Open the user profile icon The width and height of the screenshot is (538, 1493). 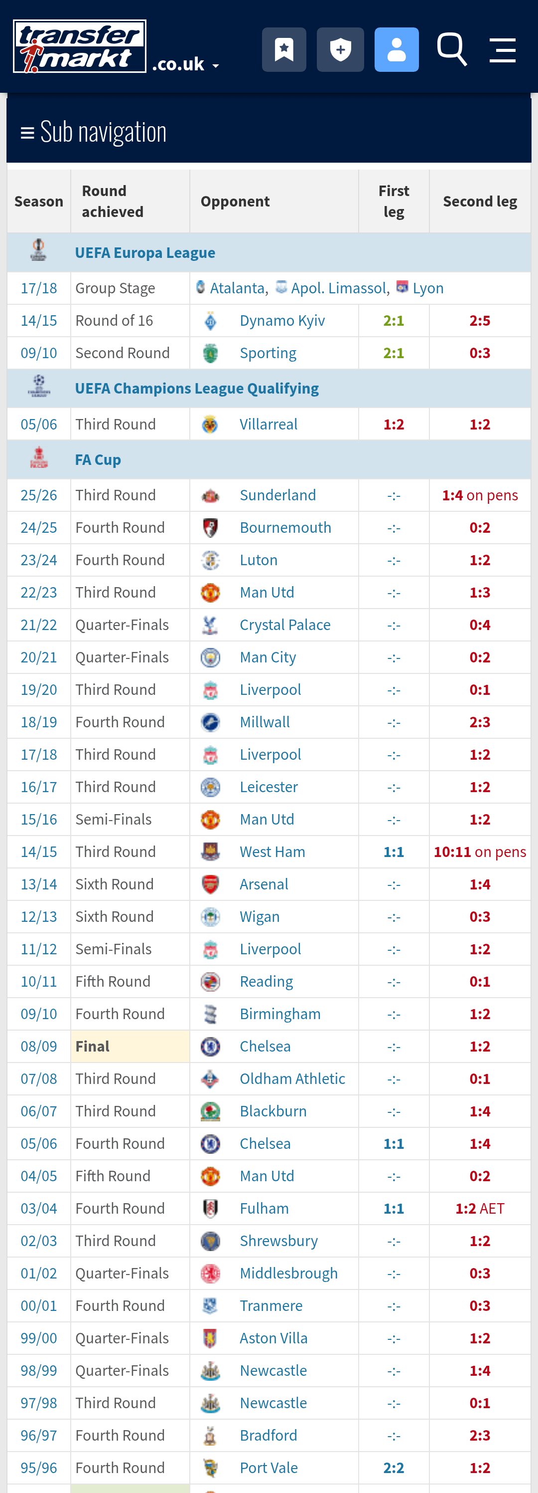point(396,50)
